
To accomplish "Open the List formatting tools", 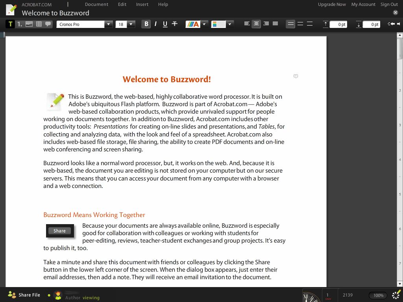I will click(x=19, y=24).
